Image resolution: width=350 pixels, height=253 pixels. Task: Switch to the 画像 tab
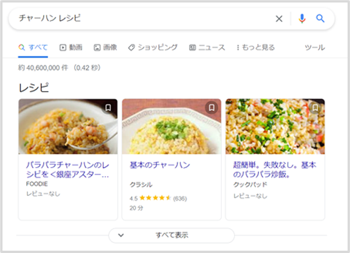106,47
